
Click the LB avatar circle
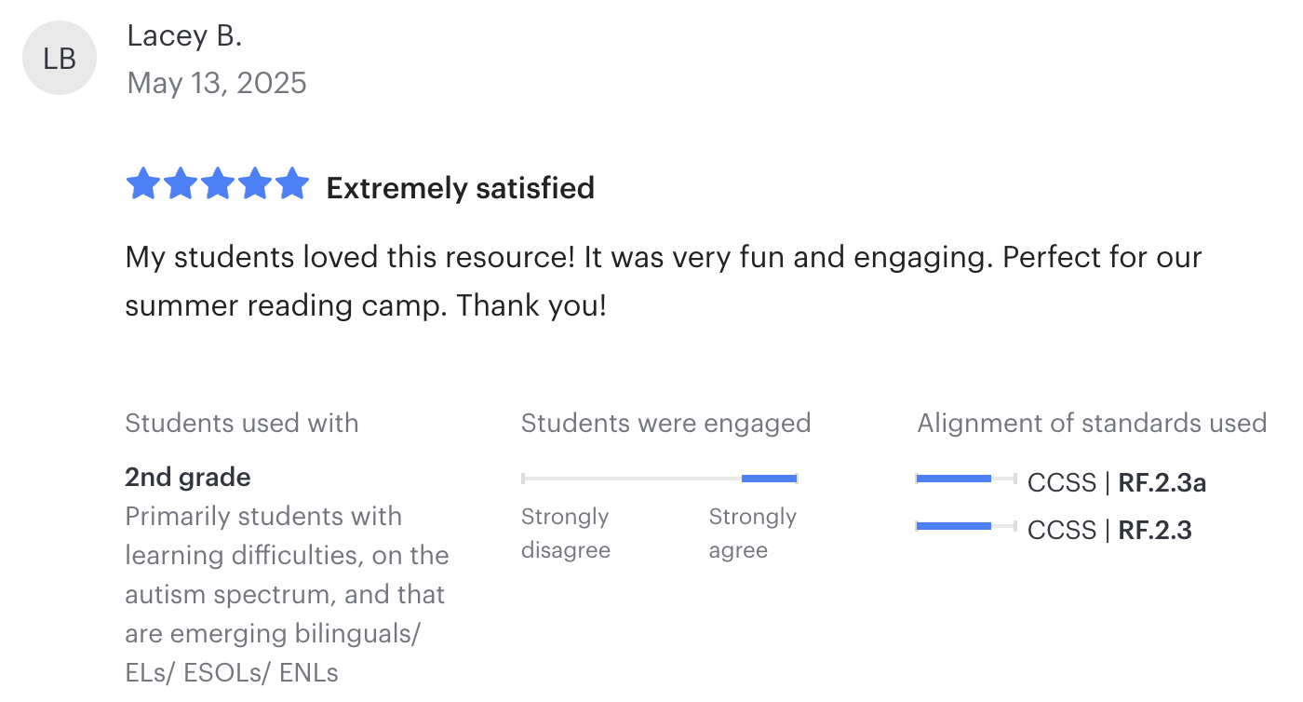(60, 58)
